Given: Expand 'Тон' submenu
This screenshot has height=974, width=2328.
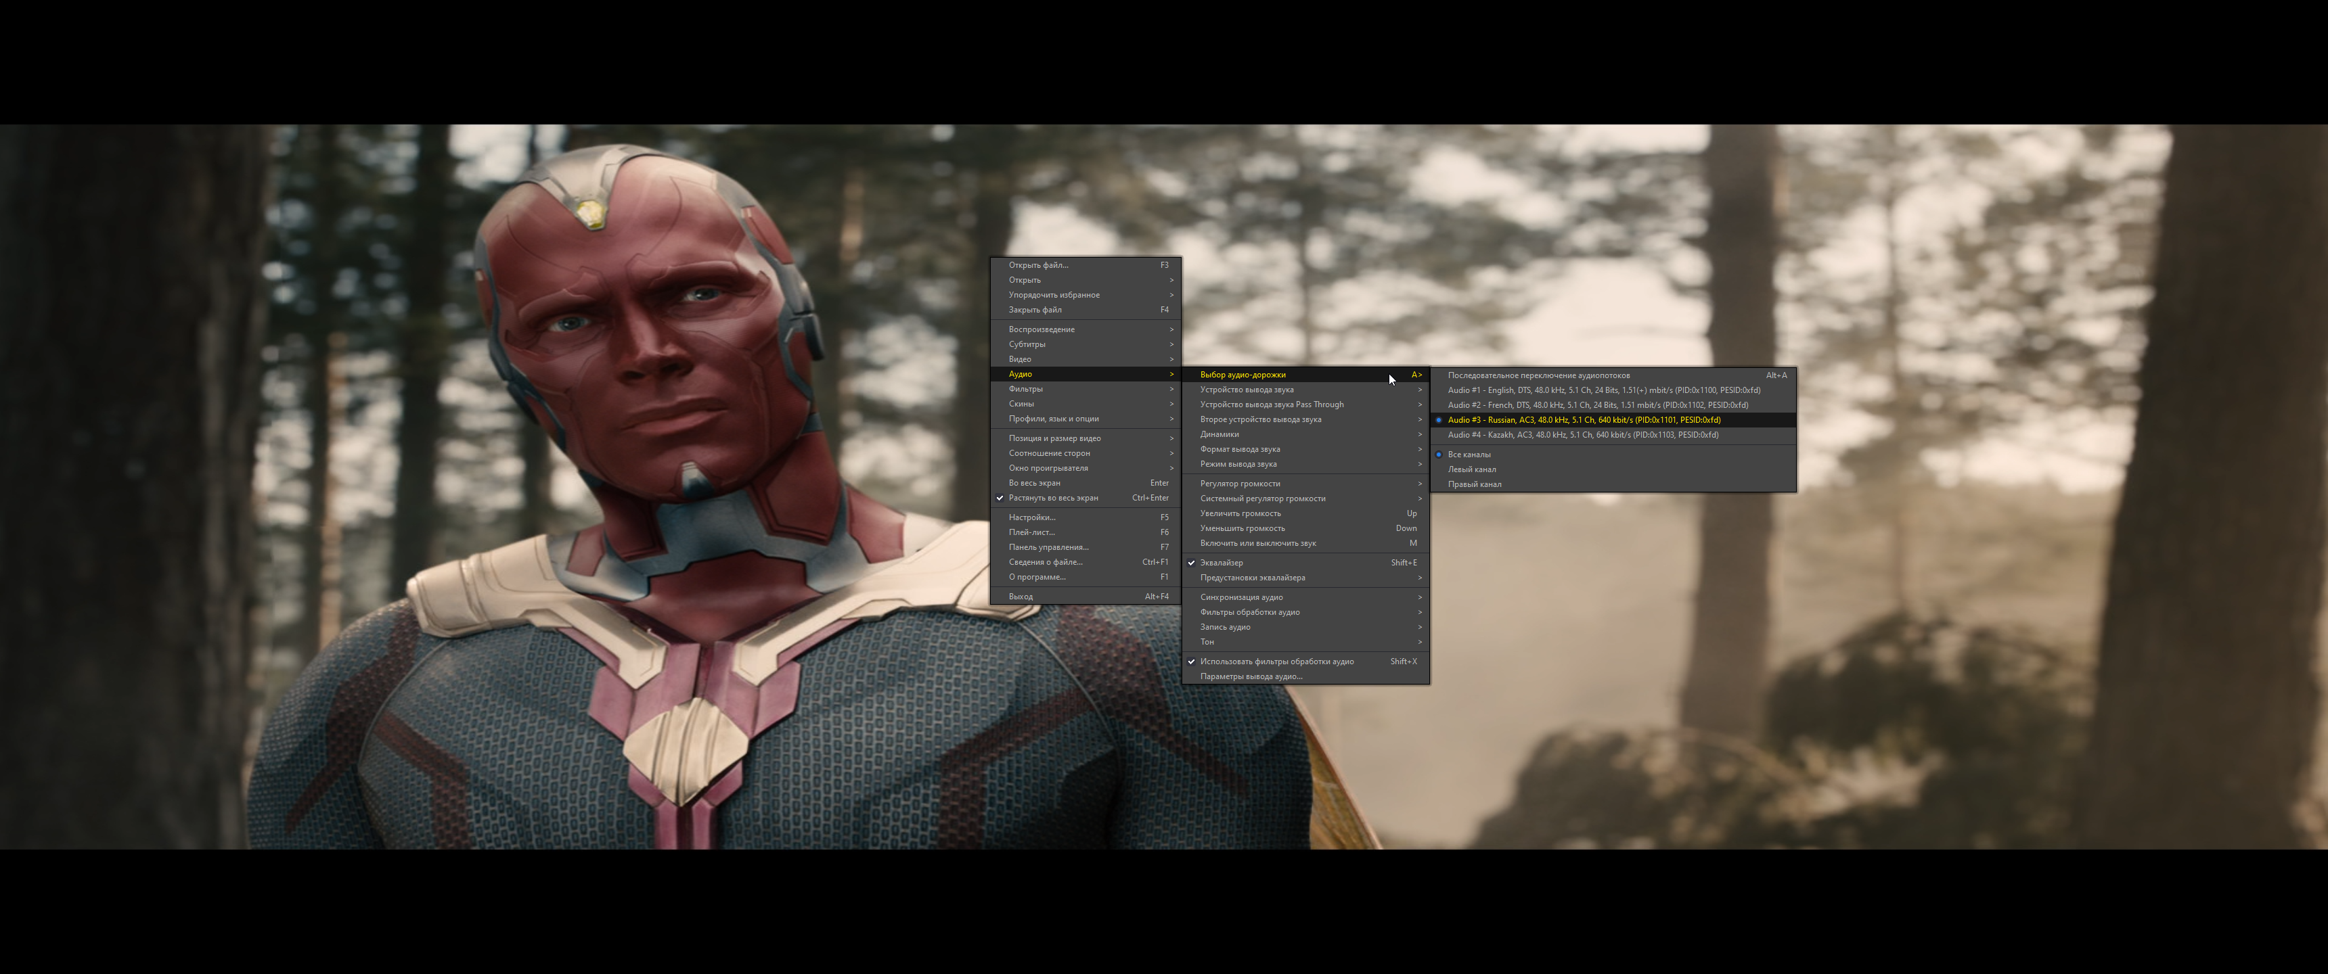Looking at the screenshot, I should point(1306,641).
